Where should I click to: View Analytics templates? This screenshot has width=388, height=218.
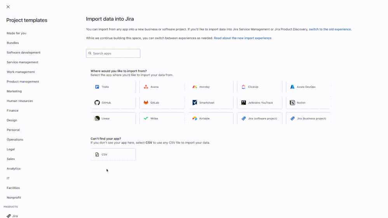click(x=14, y=169)
